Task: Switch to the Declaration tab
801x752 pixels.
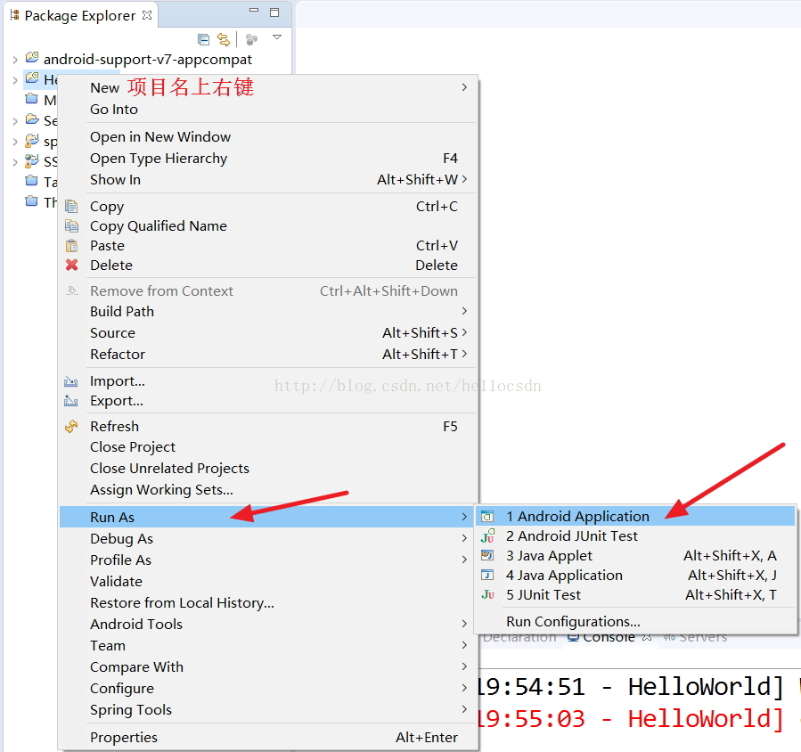Action: coord(519,639)
